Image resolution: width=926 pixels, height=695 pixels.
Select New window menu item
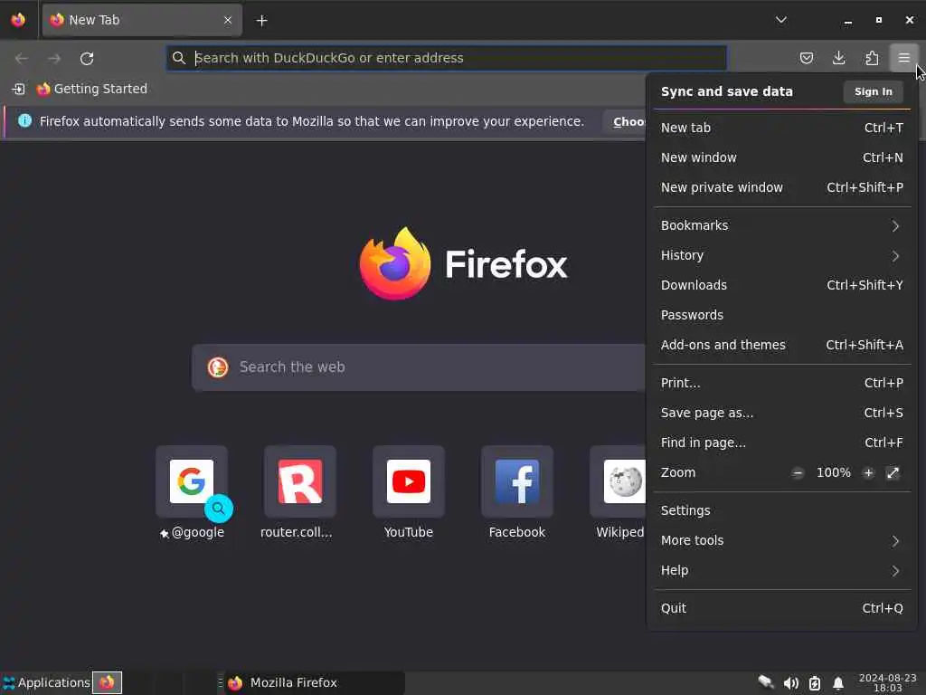782,157
